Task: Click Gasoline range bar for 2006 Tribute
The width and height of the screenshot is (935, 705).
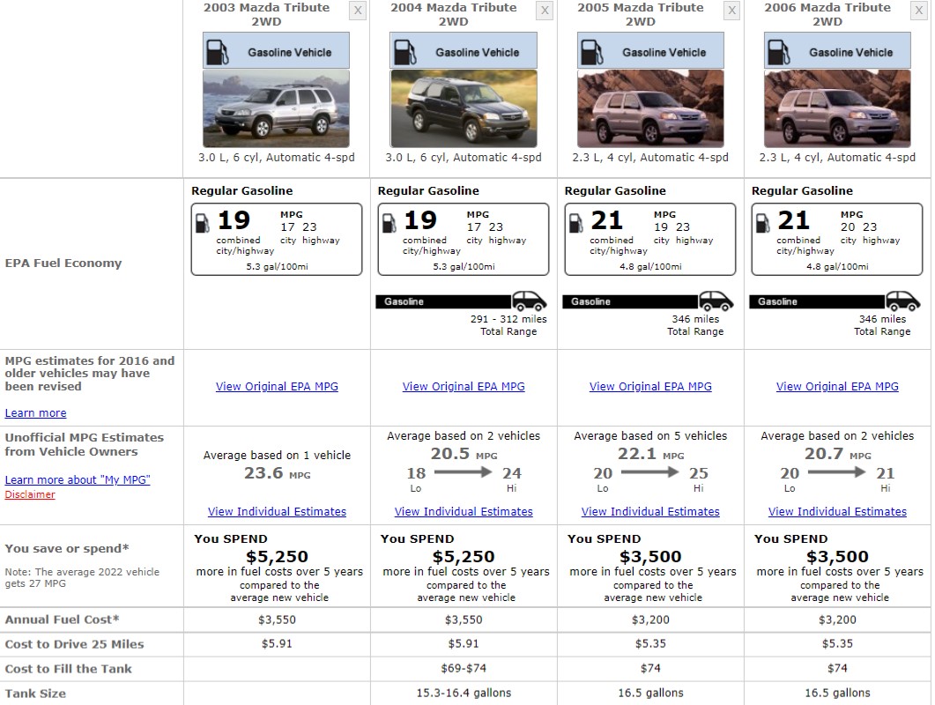Action: click(818, 301)
